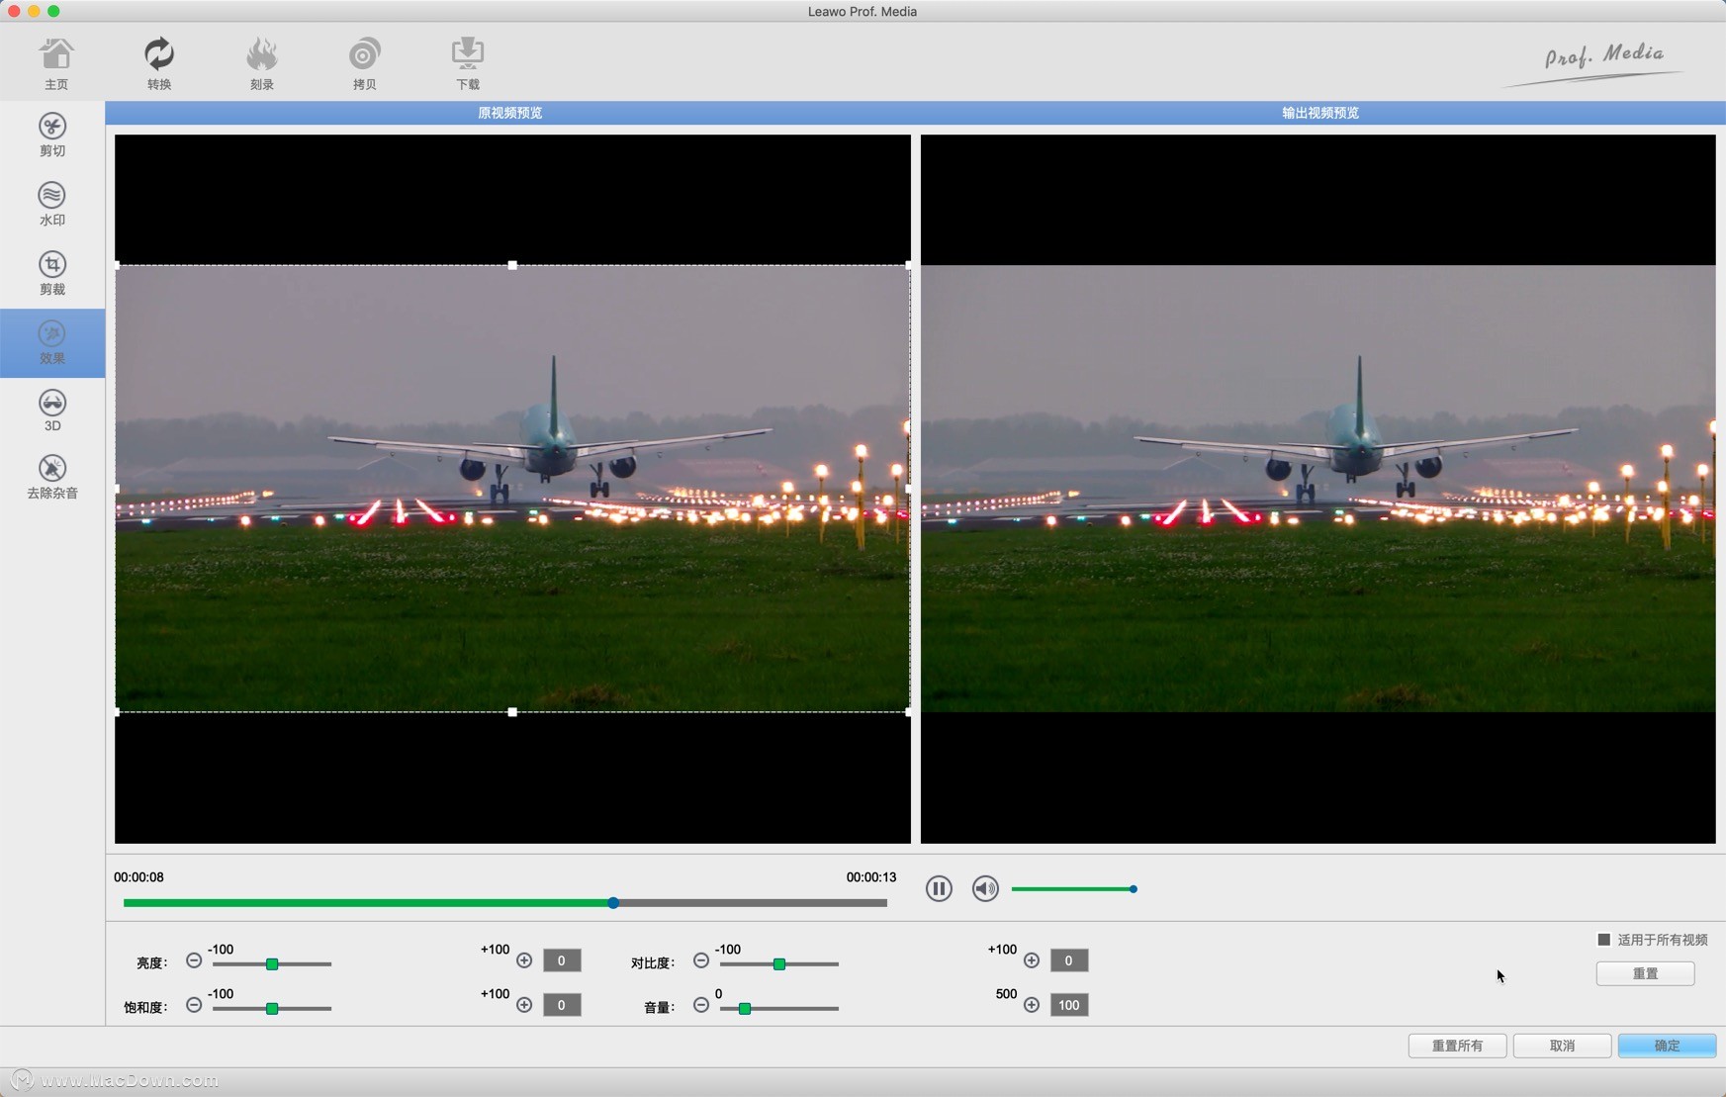Click the 亮度 brightness value field
The image size is (1726, 1097).
(562, 960)
